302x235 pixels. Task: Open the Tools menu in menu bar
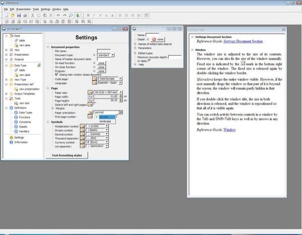[36, 9]
